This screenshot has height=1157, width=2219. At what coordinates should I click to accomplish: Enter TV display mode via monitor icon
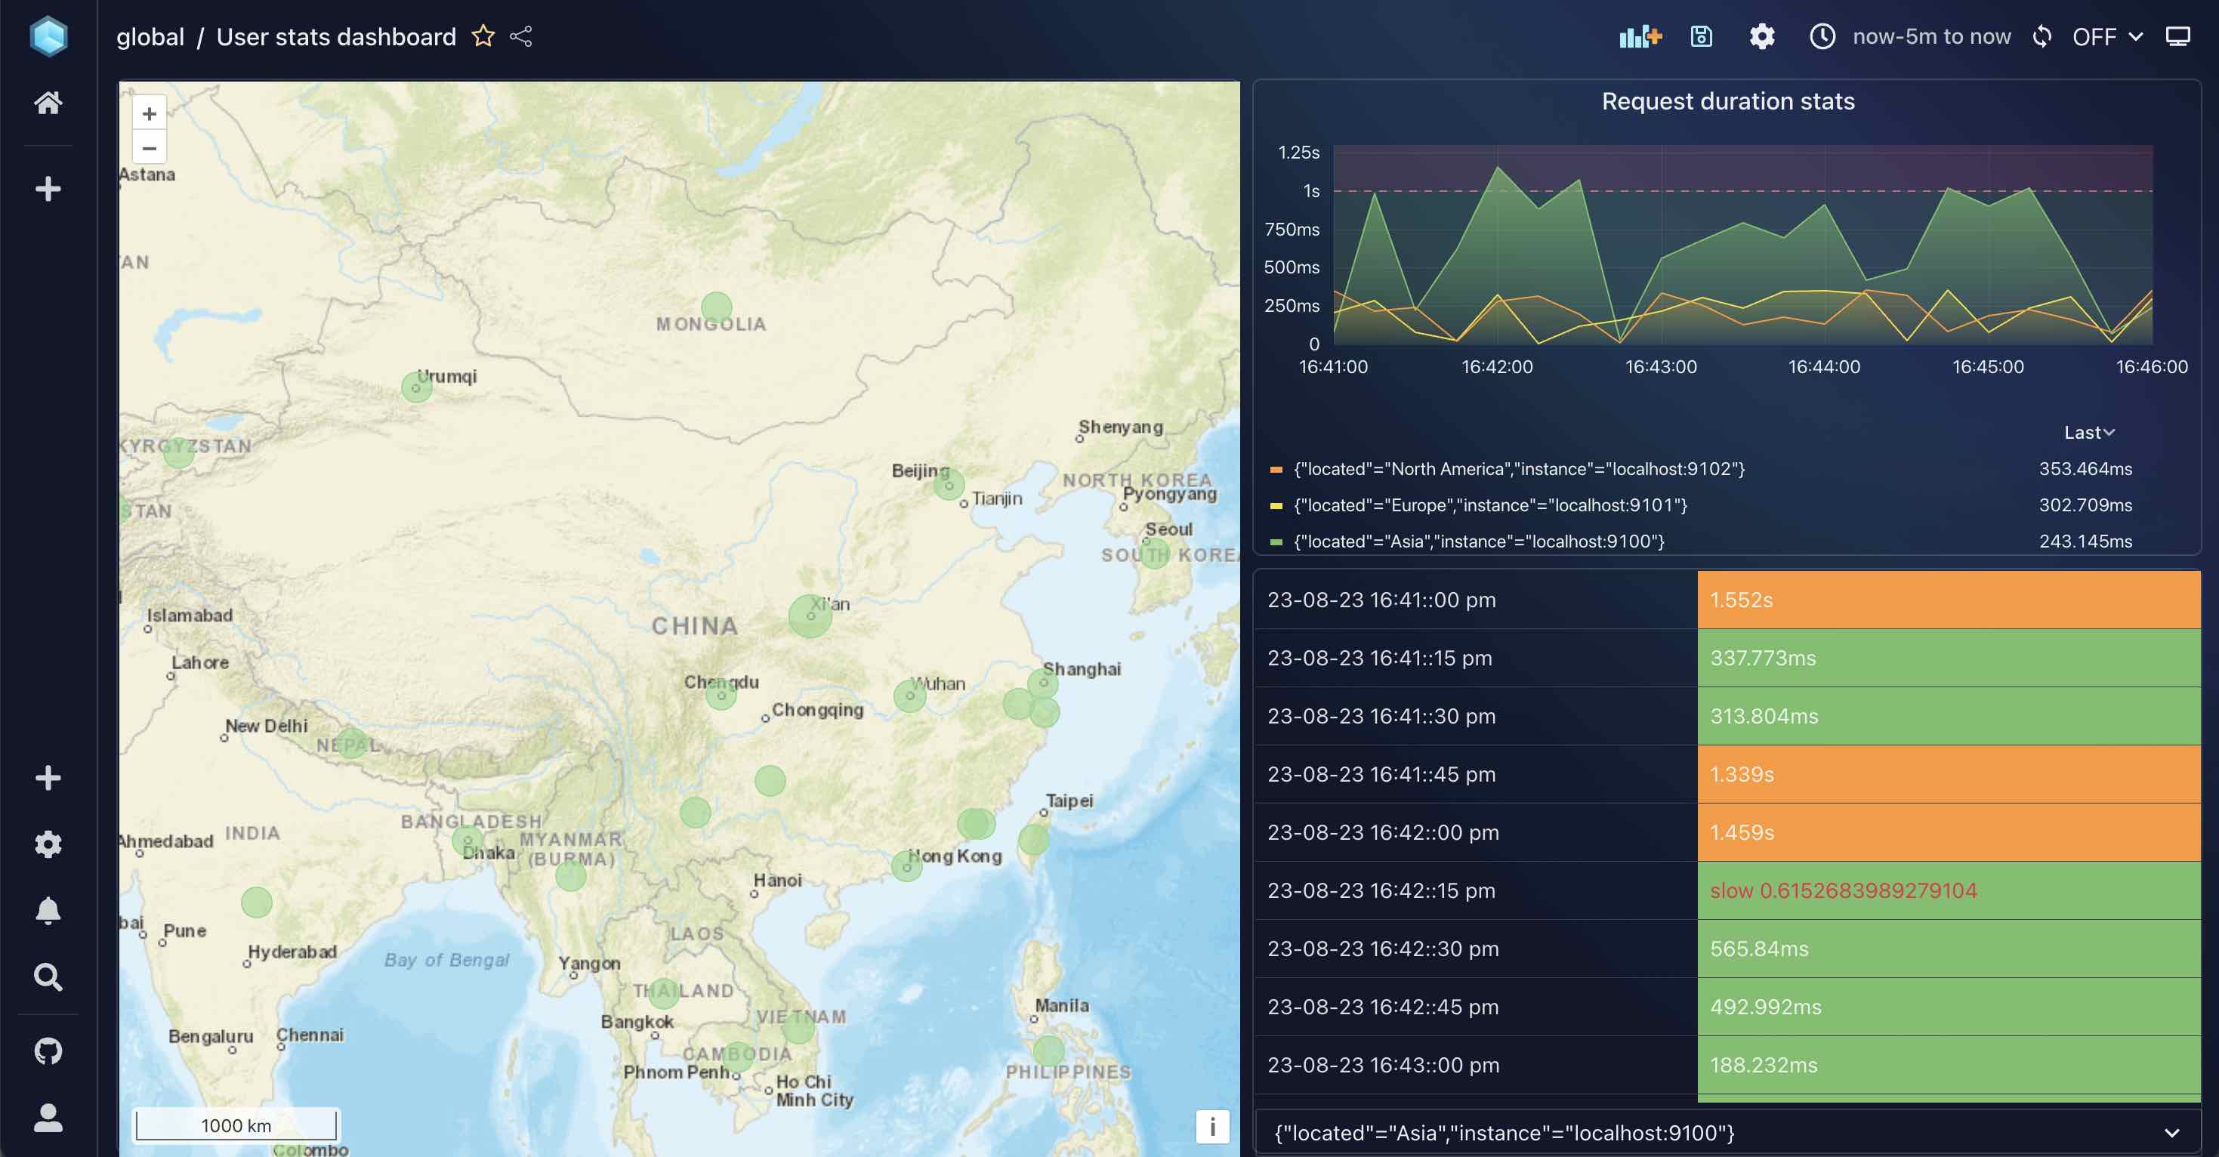[2178, 36]
